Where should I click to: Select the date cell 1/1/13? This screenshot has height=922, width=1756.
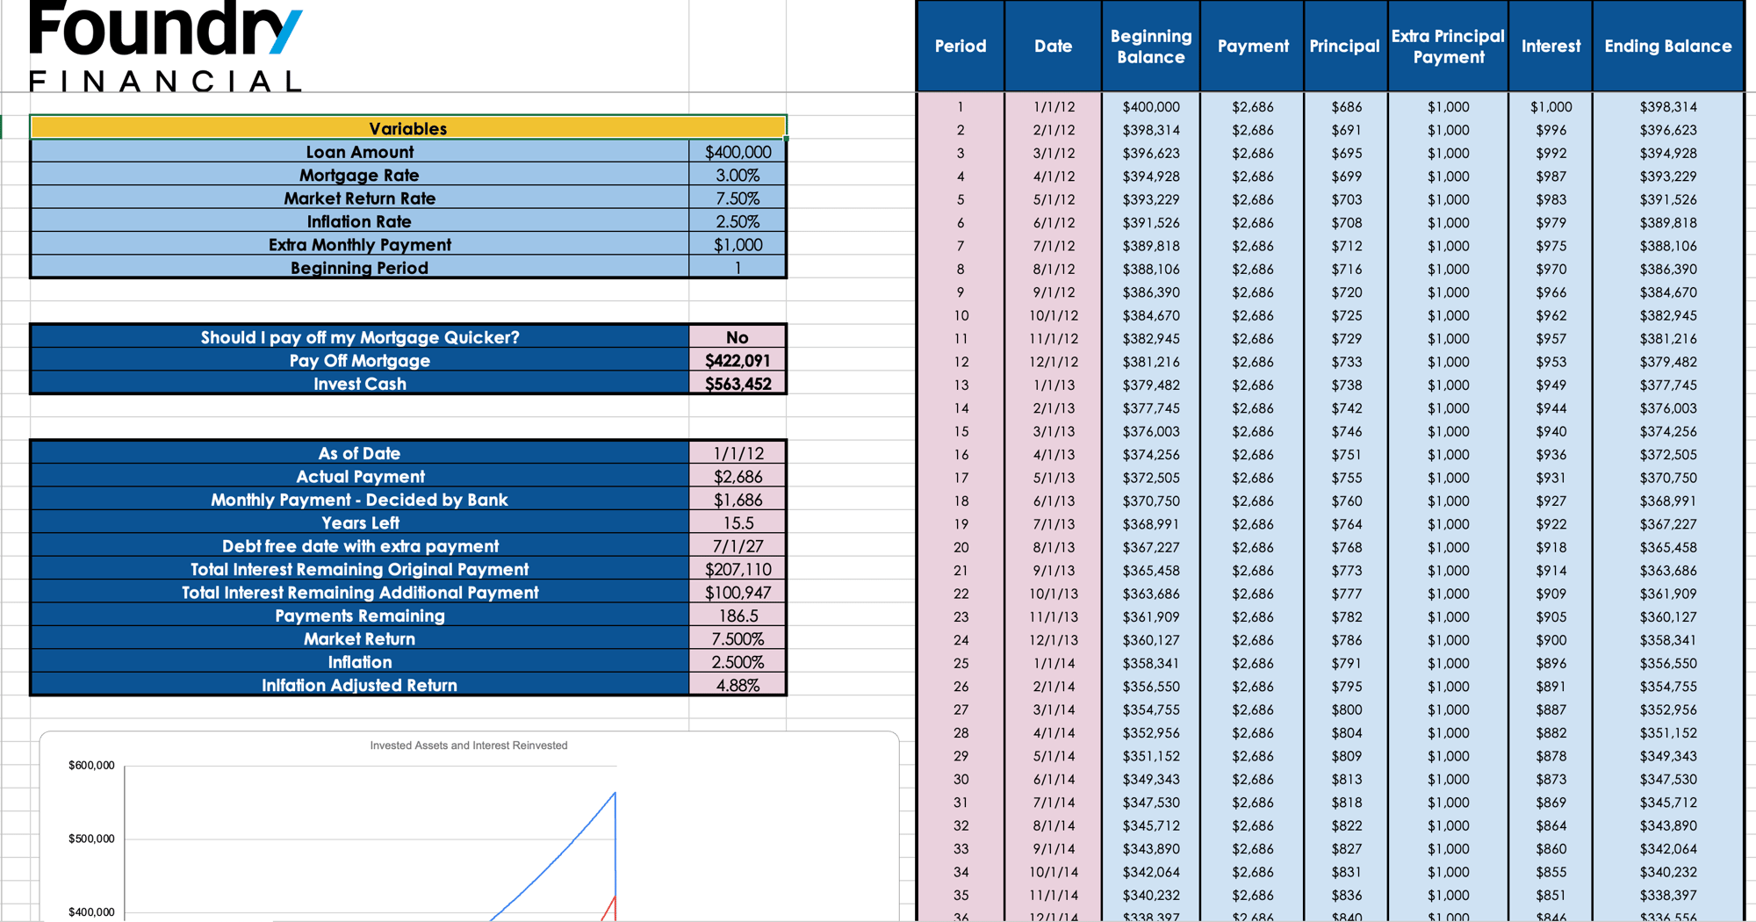pyautogui.click(x=1053, y=385)
